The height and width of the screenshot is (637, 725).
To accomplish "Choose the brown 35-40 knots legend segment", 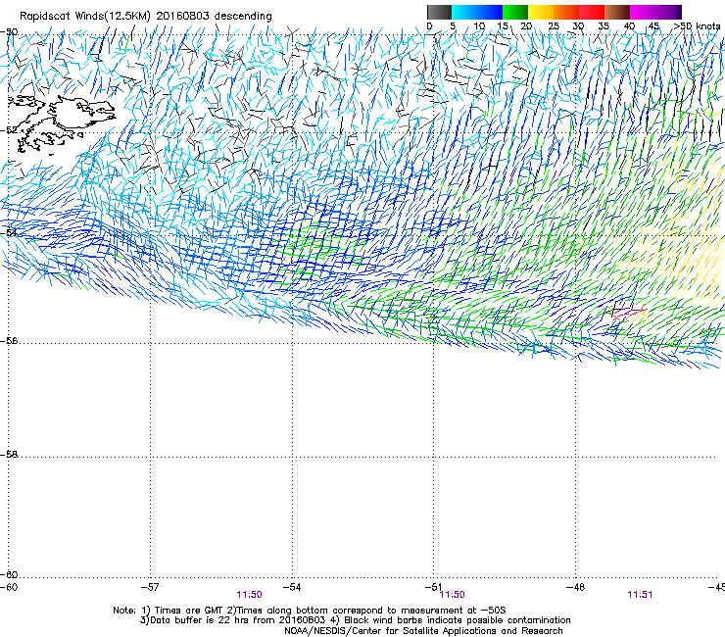I will click(617, 12).
